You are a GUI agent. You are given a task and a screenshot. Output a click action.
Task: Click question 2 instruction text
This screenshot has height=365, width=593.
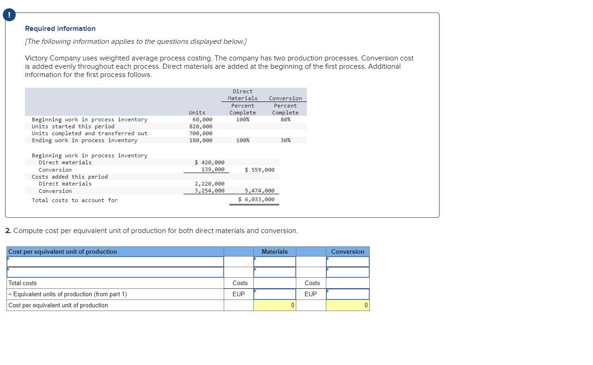(152, 231)
